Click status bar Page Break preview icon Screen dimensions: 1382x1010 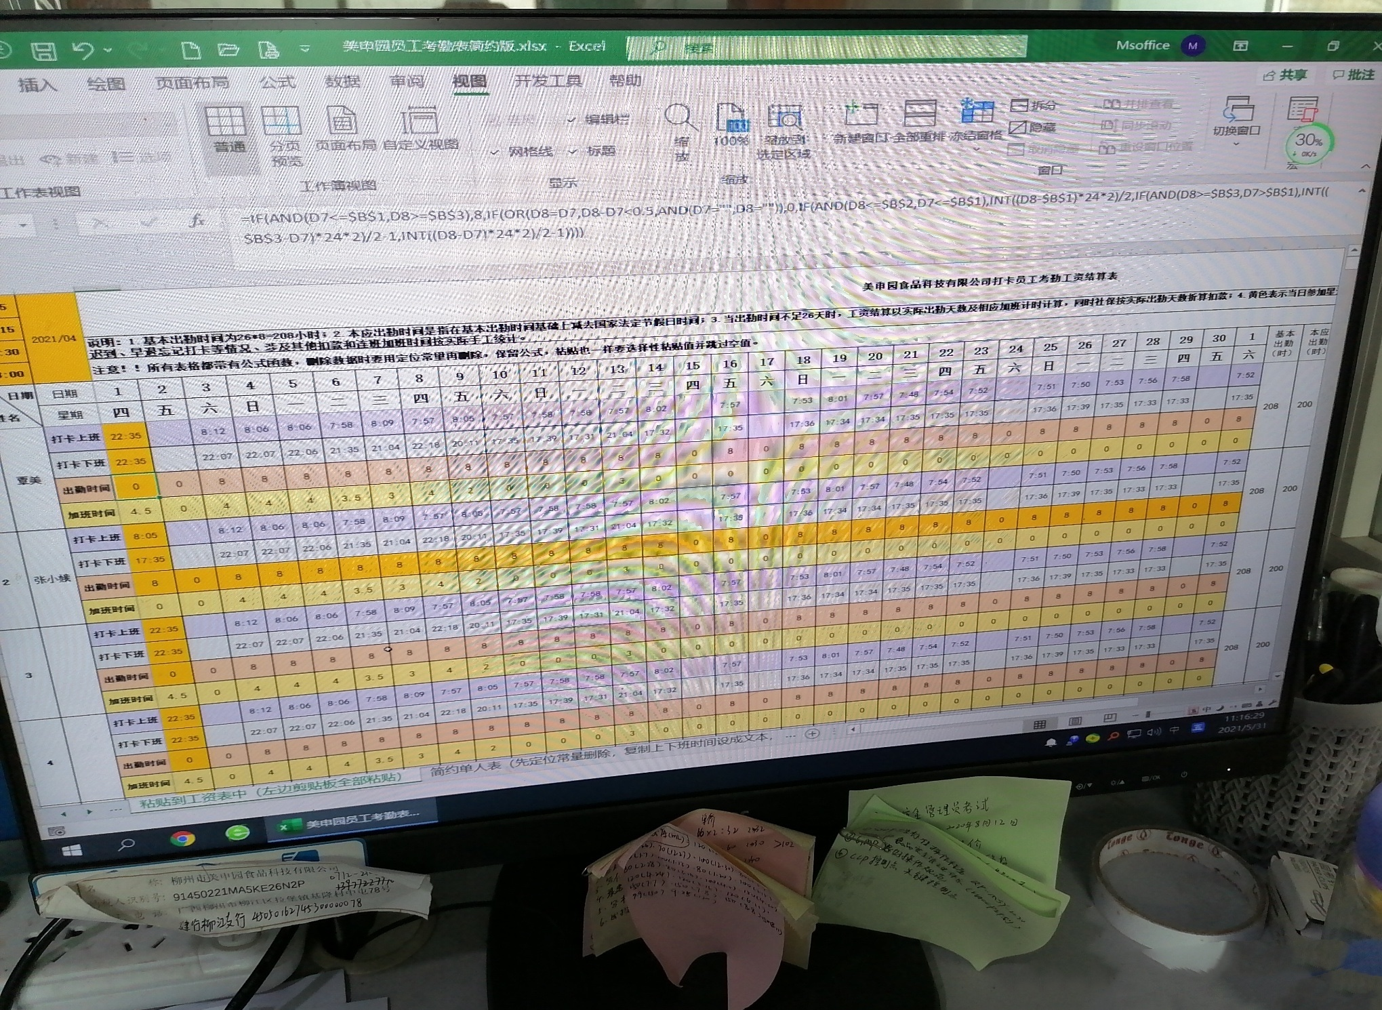[x=1110, y=717]
